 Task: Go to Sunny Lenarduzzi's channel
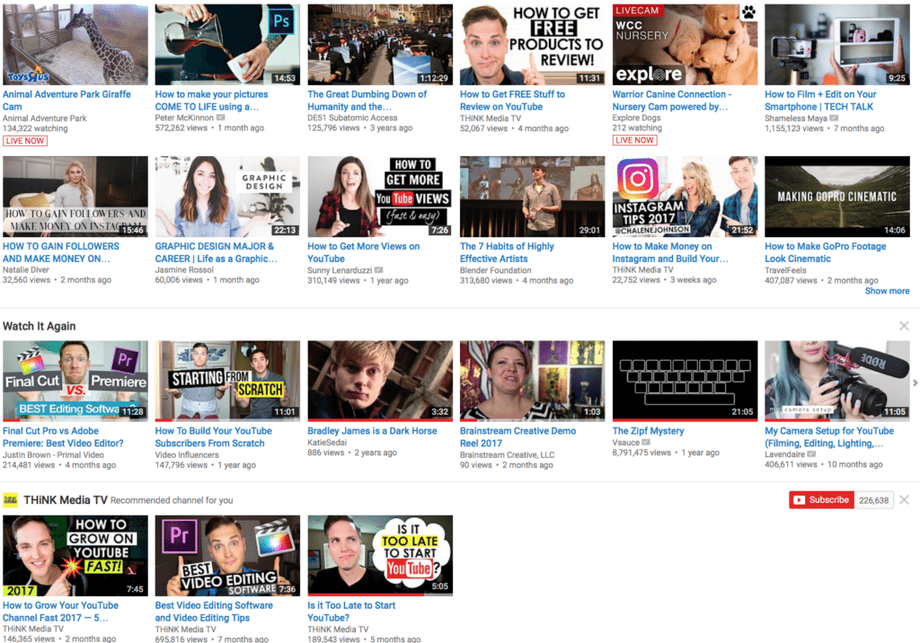pos(340,270)
